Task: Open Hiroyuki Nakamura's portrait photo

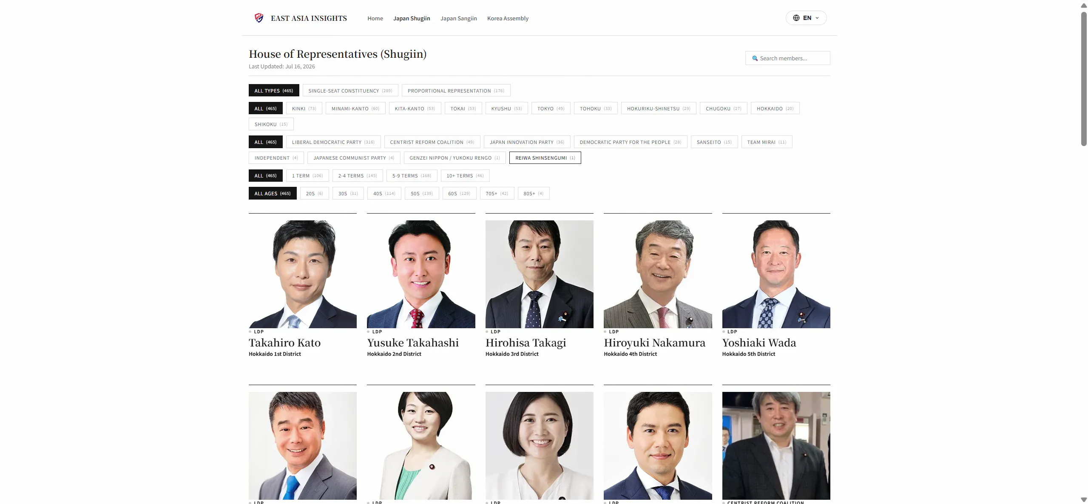Action: click(658, 274)
